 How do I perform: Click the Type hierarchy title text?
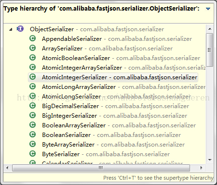[x=101, y=9]
